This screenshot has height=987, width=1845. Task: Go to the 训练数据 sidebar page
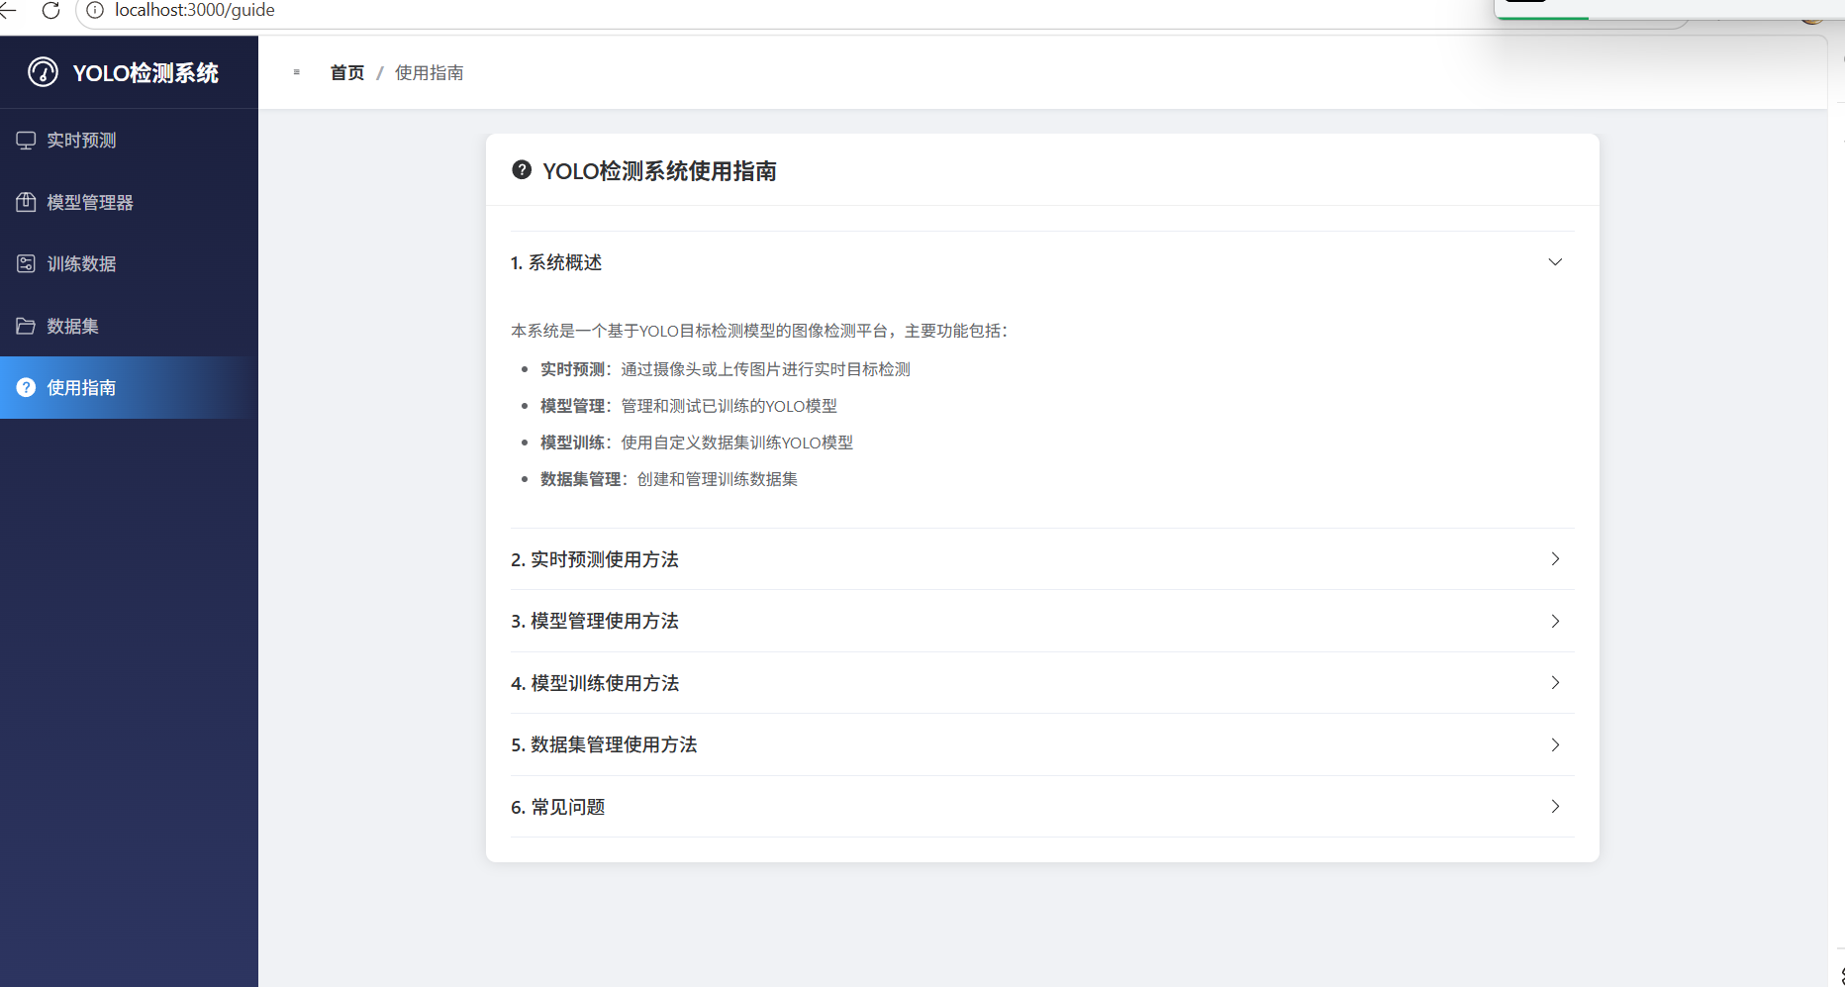81,264
